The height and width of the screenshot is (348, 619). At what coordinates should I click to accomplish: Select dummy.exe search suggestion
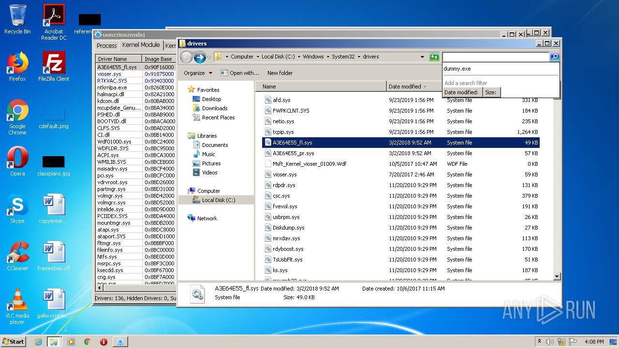[501, 69]
